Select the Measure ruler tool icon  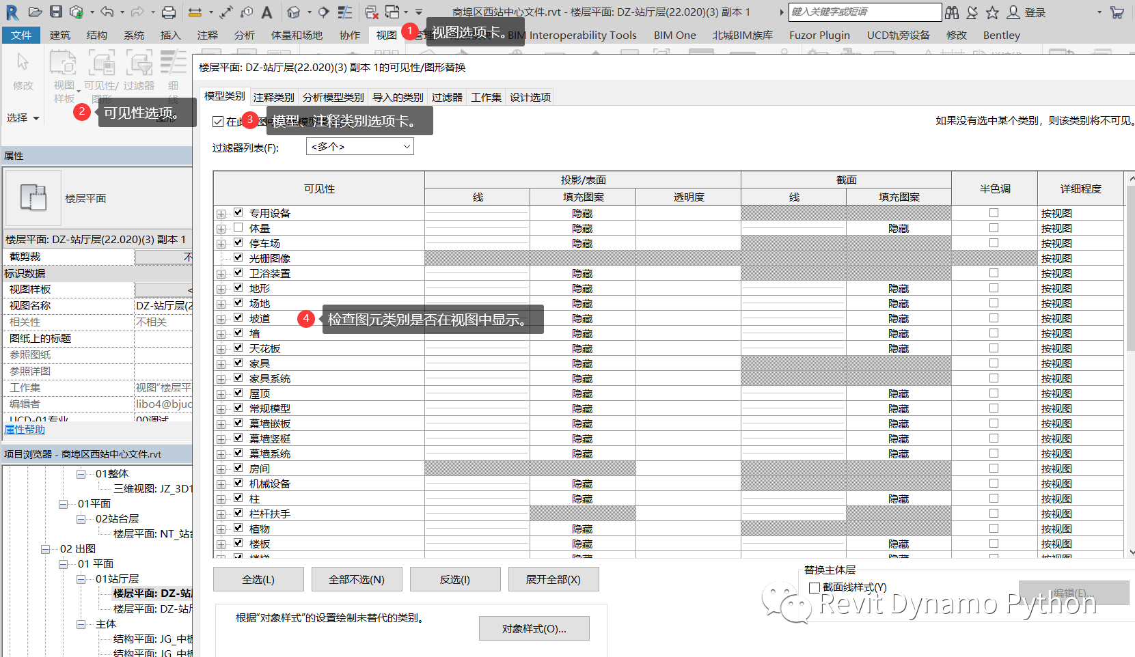click(x=195, y=12)
